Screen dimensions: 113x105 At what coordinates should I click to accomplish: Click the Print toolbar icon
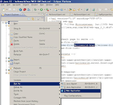point(14,10)
